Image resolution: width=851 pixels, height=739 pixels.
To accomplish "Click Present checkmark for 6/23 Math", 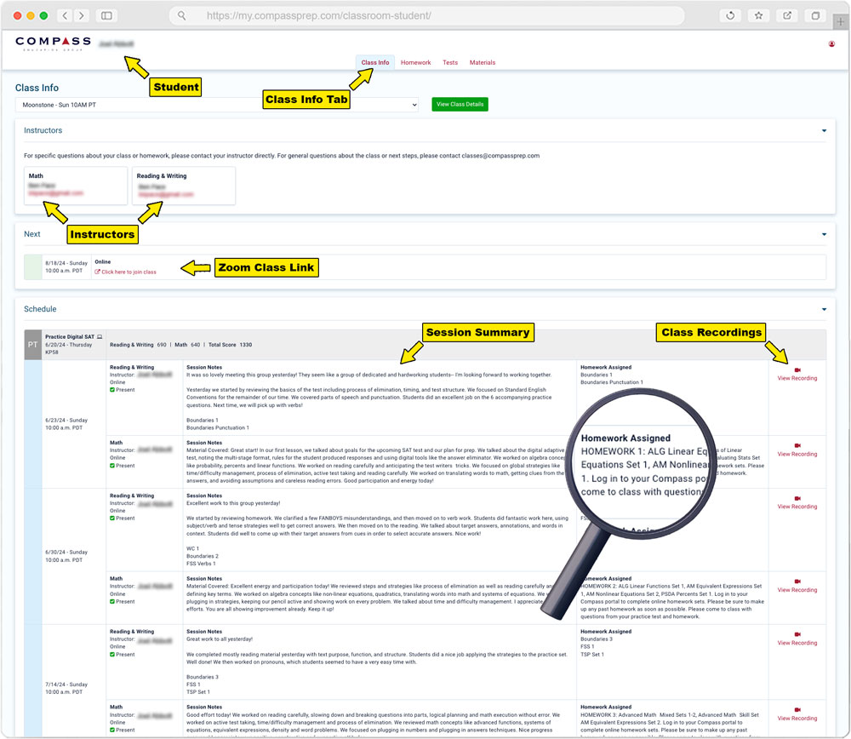I will coord(112,466).
